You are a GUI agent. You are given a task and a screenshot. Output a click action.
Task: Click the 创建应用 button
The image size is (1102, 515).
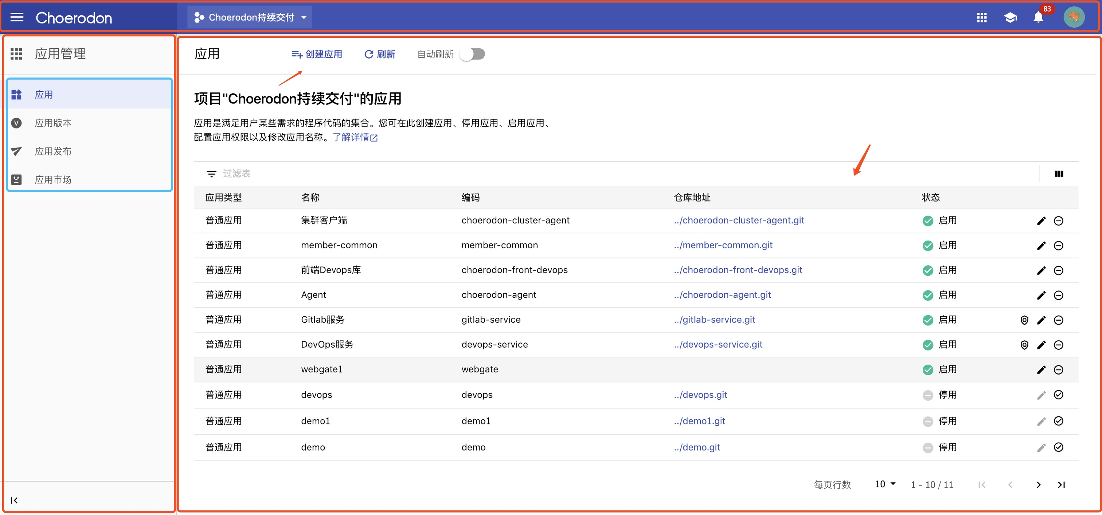[317, 54]
